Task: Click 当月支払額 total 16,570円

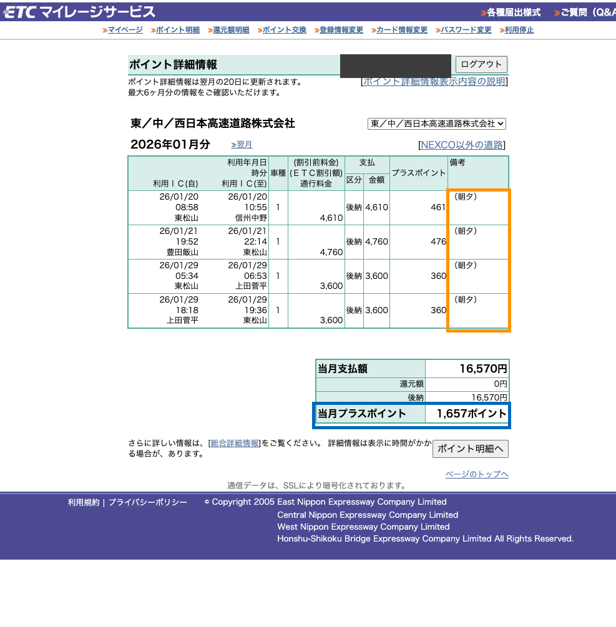Action: (x=483, y=368)
